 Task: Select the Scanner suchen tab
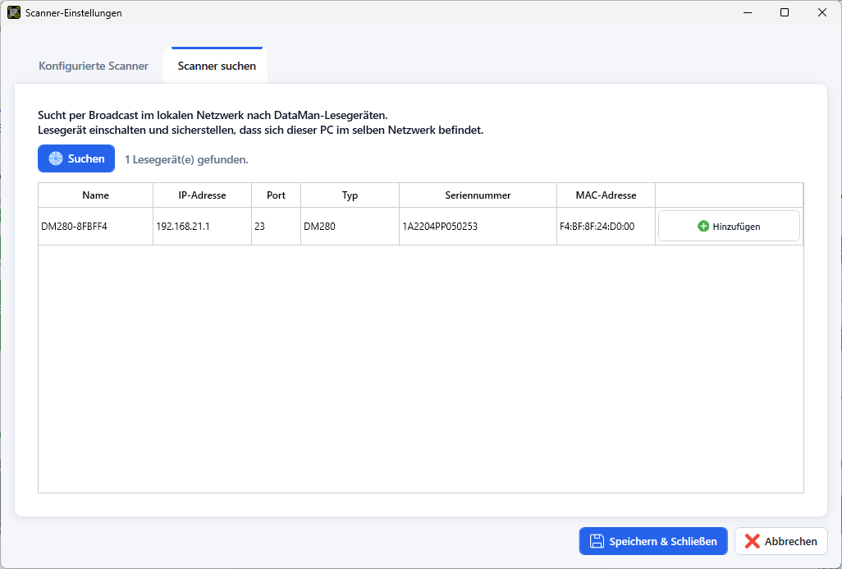pyautogui.click(x=217, y=66)
